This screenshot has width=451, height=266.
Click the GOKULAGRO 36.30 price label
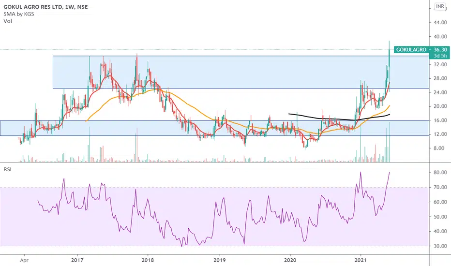tap(421, 50)
